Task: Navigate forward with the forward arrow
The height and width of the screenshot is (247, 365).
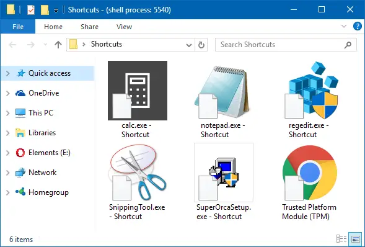Action: [x=31, y=45]
